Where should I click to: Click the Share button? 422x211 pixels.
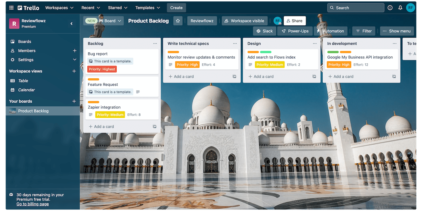295,21
